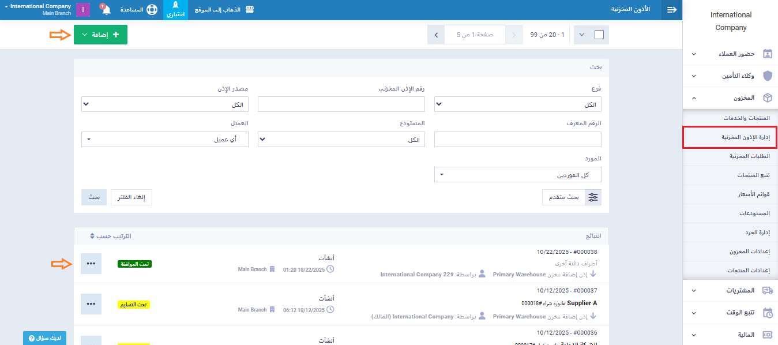Open actions menu for permit #000038
This screenshot has height=345, width=778.
point(91,264)
